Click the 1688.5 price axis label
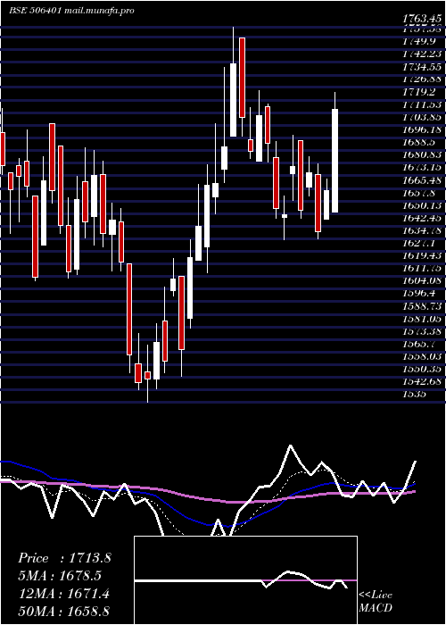This screenshot has height=625, width=446. 418,142
